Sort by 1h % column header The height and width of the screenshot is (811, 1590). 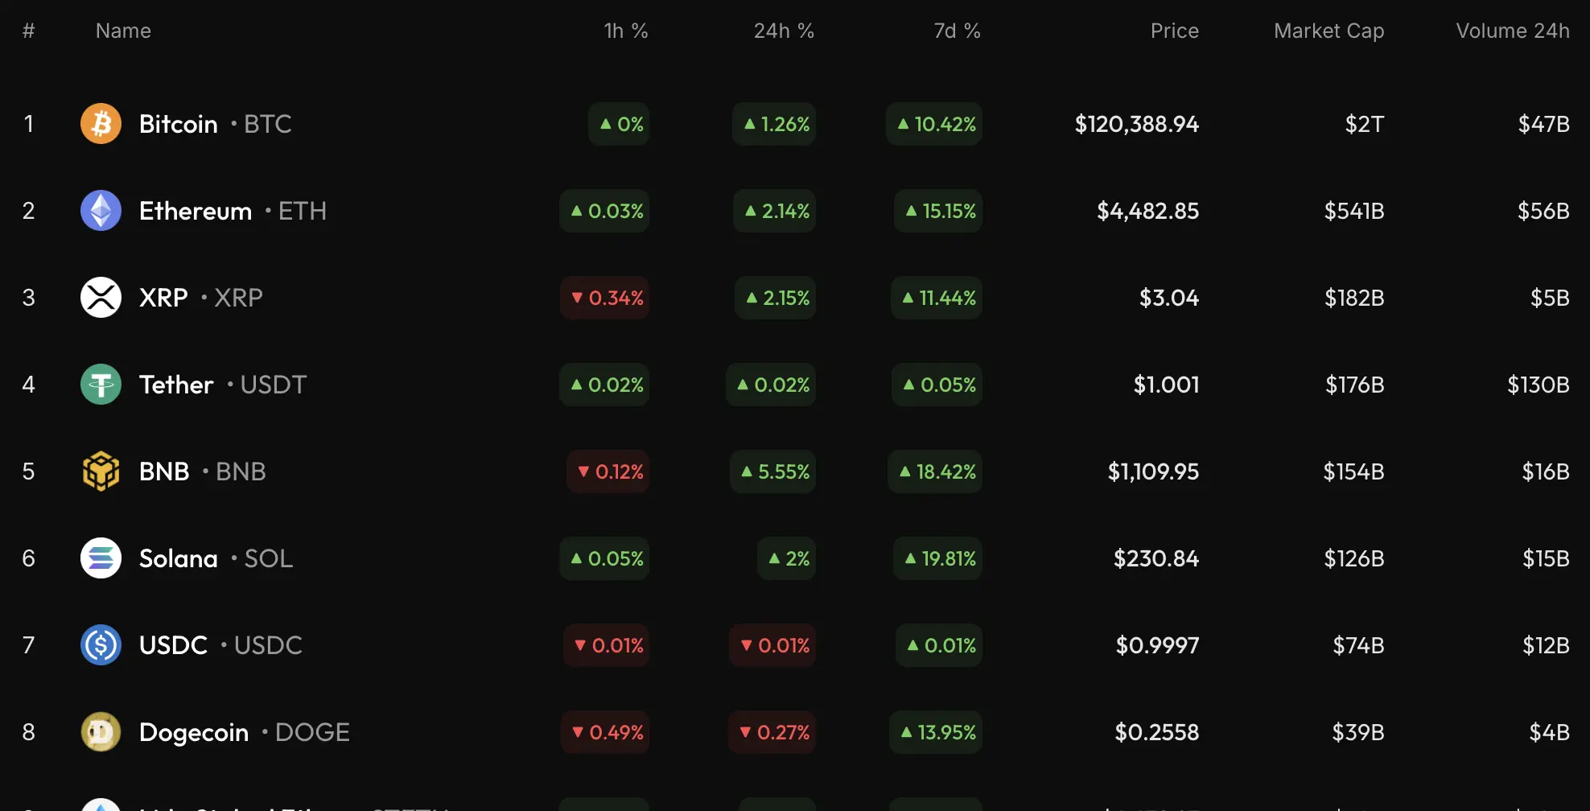pos(625,31)
